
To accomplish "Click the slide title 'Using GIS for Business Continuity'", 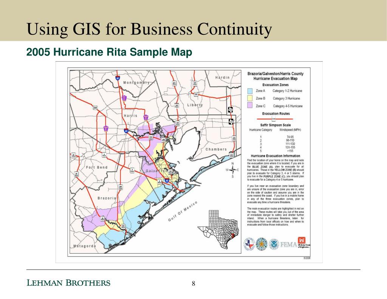I will coord(149,29).
